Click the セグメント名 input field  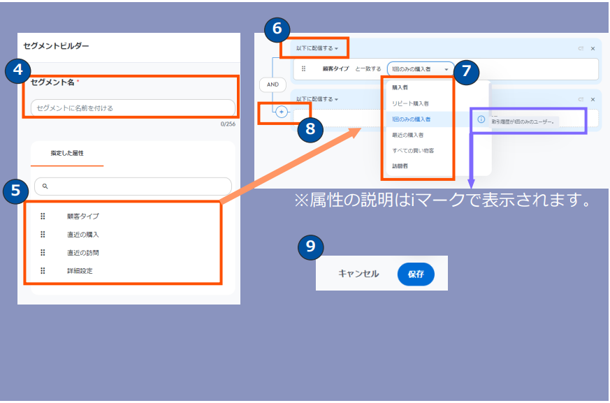133,108
